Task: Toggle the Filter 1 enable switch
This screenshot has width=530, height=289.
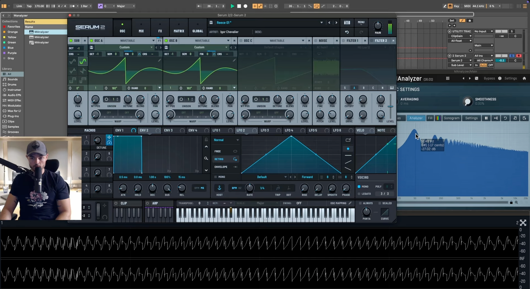Action: [343, 41]
